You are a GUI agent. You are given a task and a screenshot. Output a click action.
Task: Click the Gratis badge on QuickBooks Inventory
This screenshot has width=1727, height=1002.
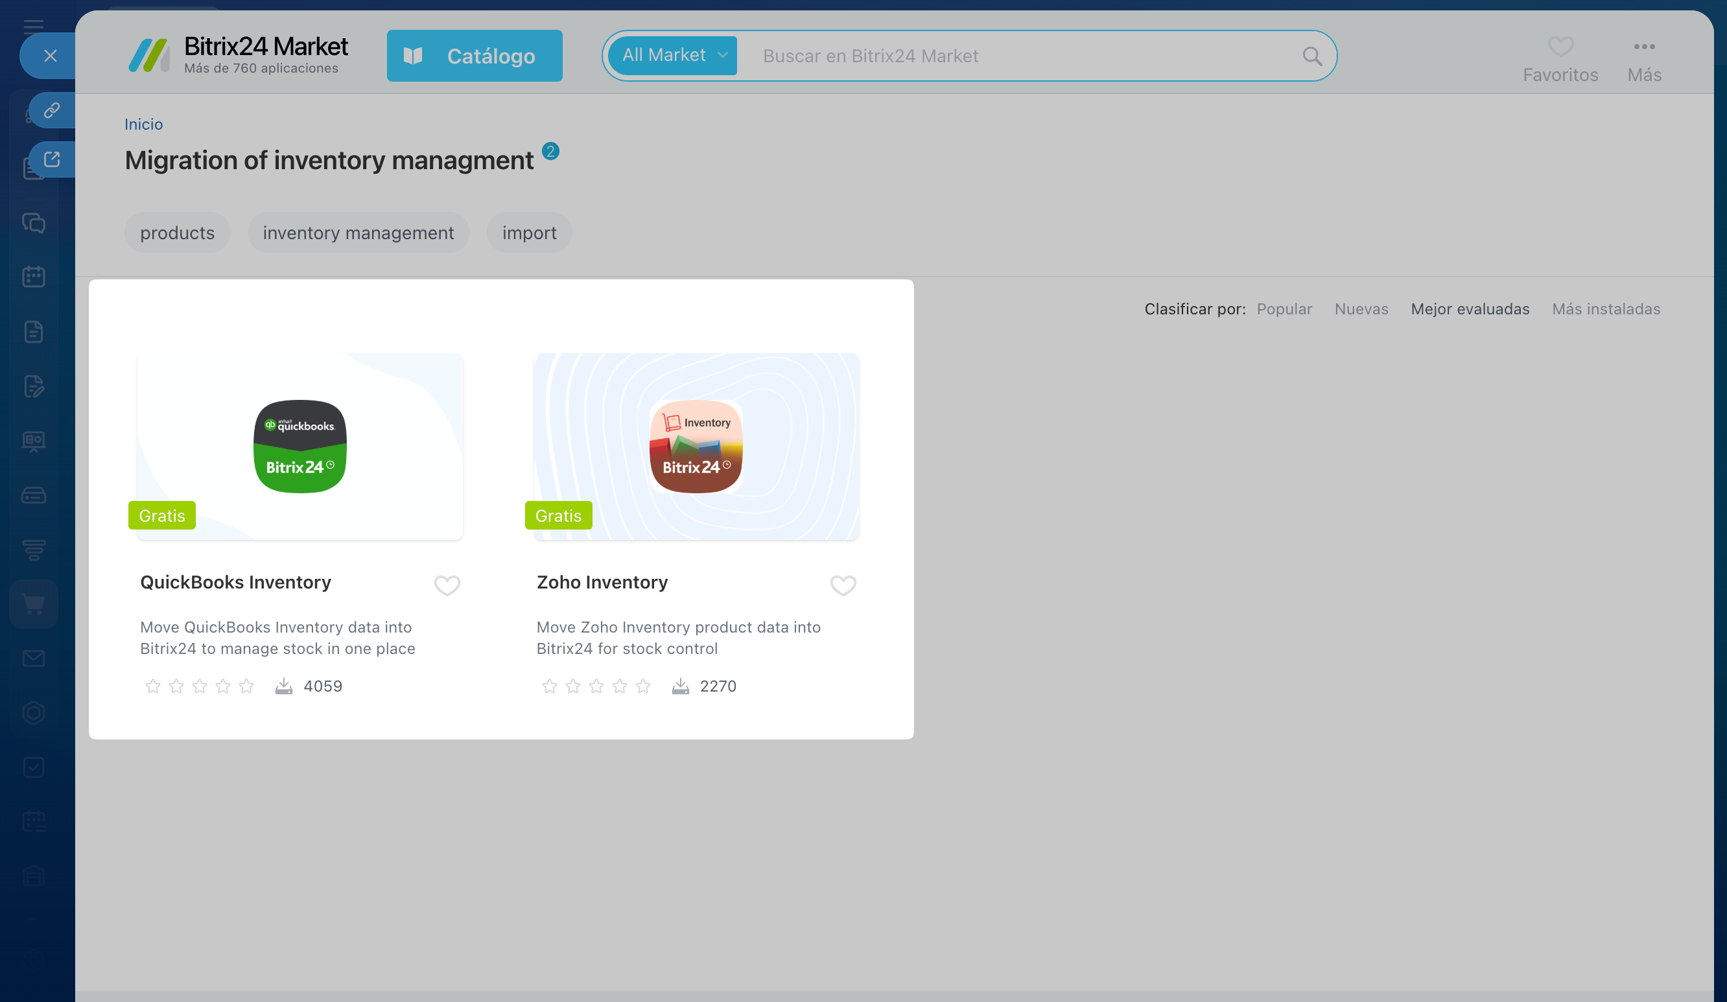(x=161, y=515)
